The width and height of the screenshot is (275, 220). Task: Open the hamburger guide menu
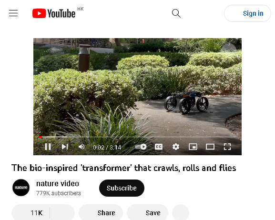point(13,13)
